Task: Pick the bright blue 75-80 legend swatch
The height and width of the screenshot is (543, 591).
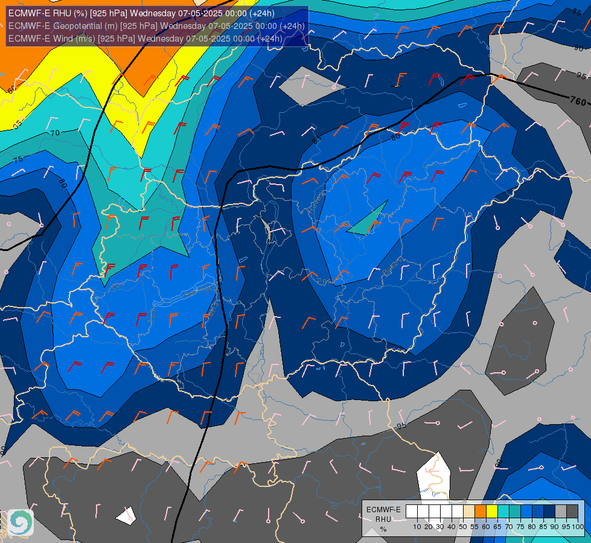Action: click(x=526, y=512)
